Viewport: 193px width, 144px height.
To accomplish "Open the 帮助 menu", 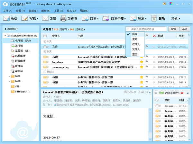I will 84,11.
